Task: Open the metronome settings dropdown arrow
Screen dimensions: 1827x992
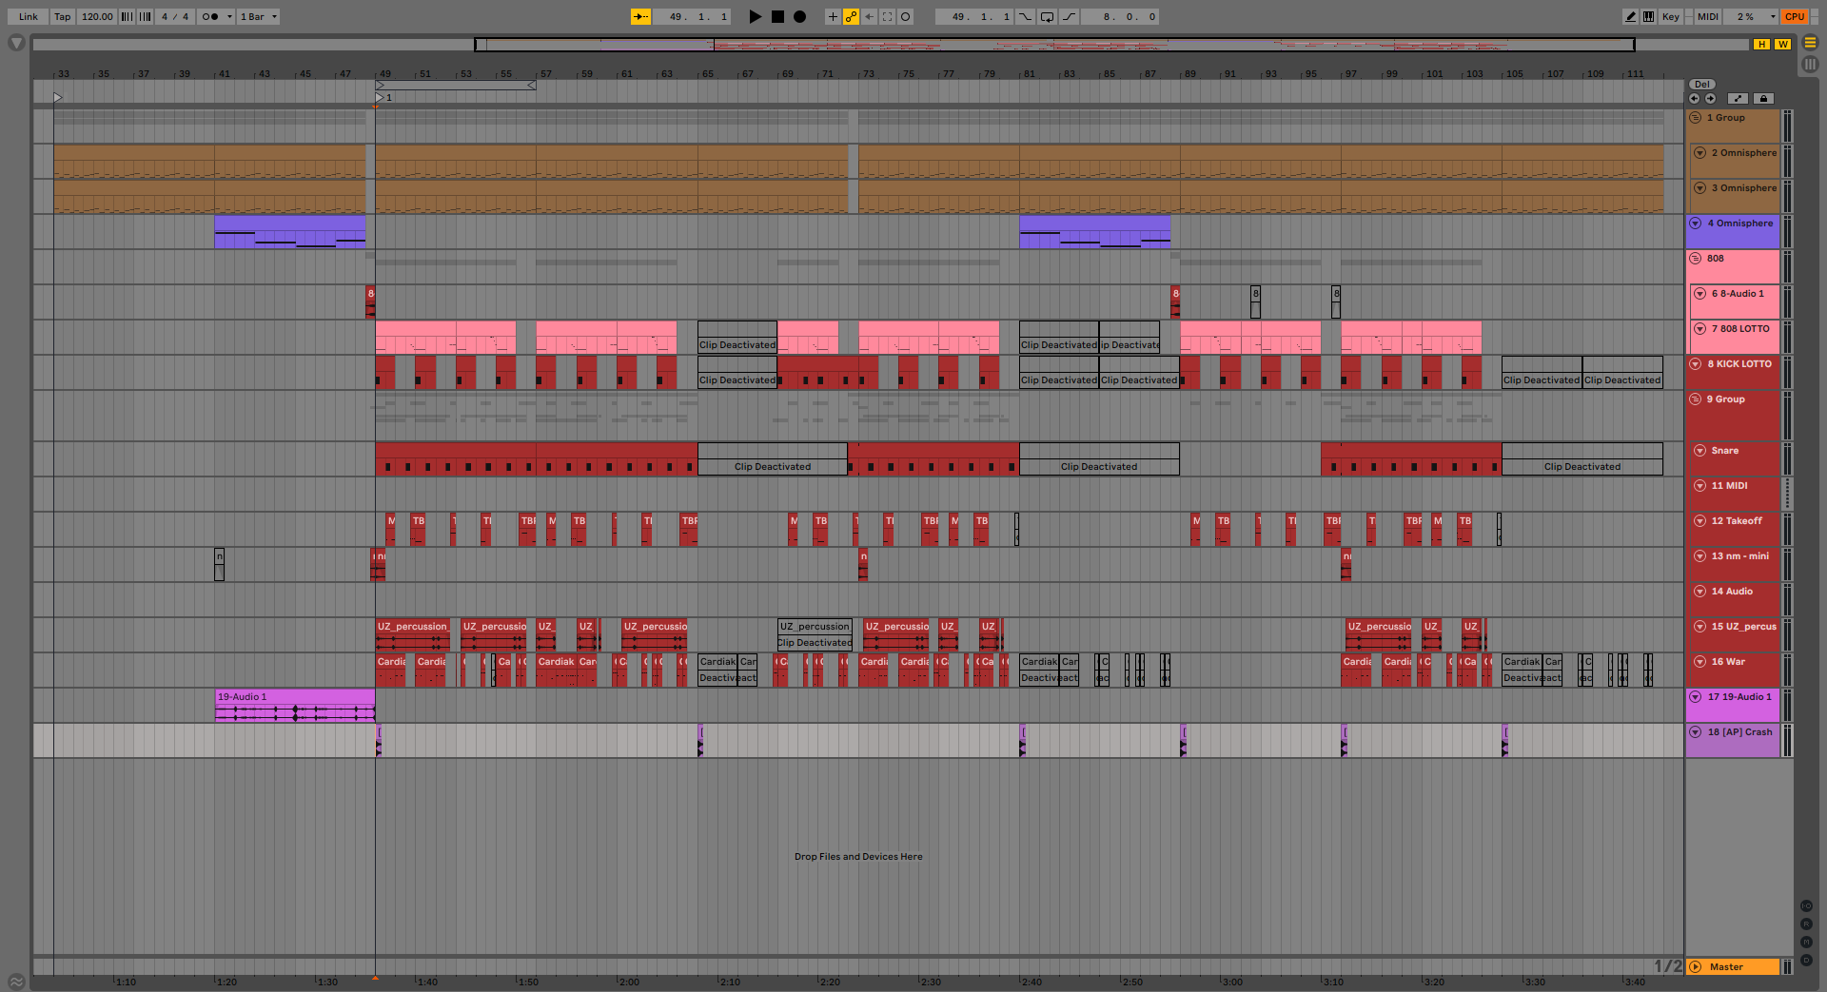Action: (229, 16)
